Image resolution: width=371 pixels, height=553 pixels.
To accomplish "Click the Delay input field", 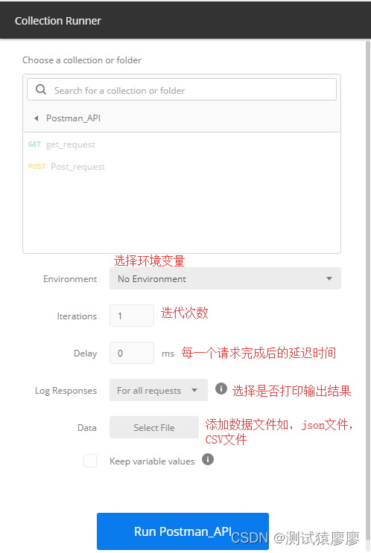I will tap(132, 353).
